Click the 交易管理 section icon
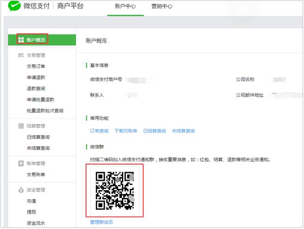The image size is (304, 229). click(21, 55)
